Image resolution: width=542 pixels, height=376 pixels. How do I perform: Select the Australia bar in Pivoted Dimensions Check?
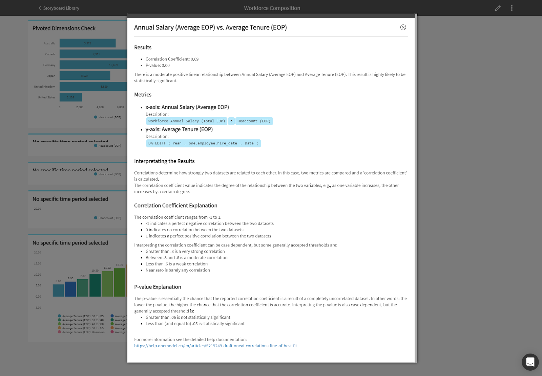87,43
